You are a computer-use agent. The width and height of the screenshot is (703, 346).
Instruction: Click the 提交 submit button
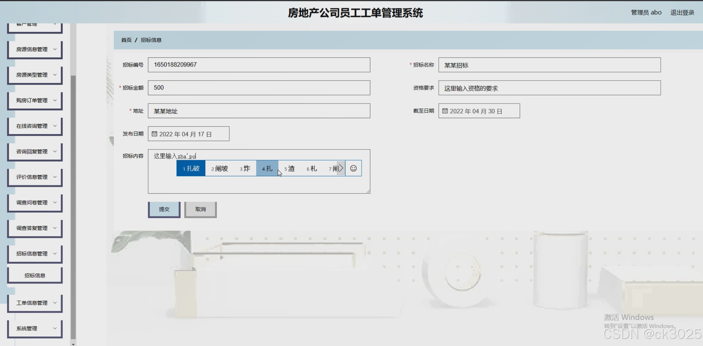tap(164, 209)
